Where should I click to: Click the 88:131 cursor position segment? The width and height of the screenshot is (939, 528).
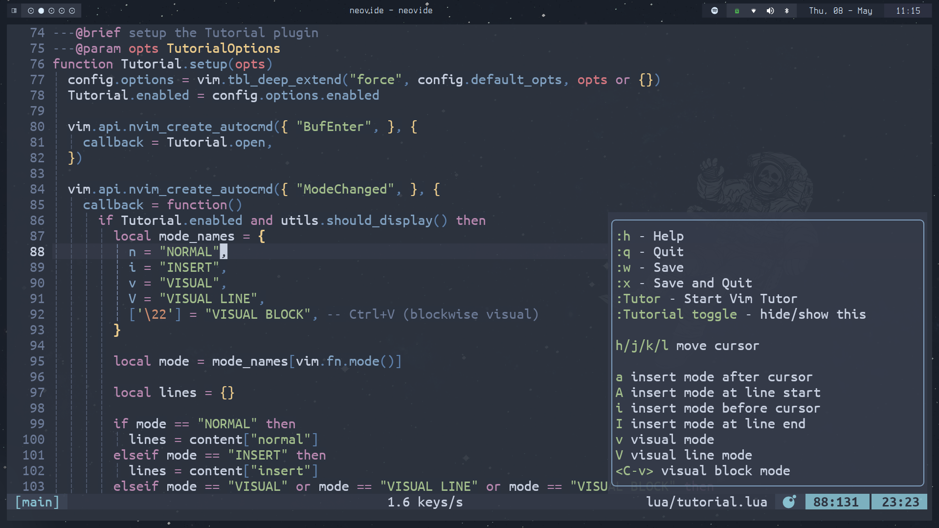tap(836, 502)
